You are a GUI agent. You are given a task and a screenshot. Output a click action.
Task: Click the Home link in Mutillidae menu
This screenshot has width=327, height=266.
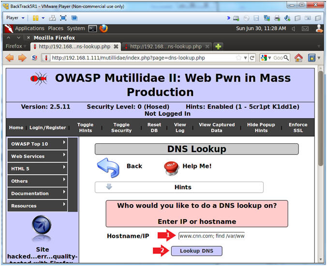pyautogui.click(x=16, y=127)
